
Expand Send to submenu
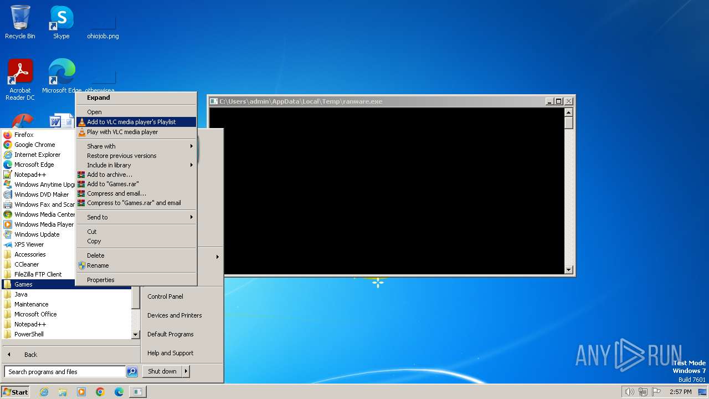tap(136, 217)
